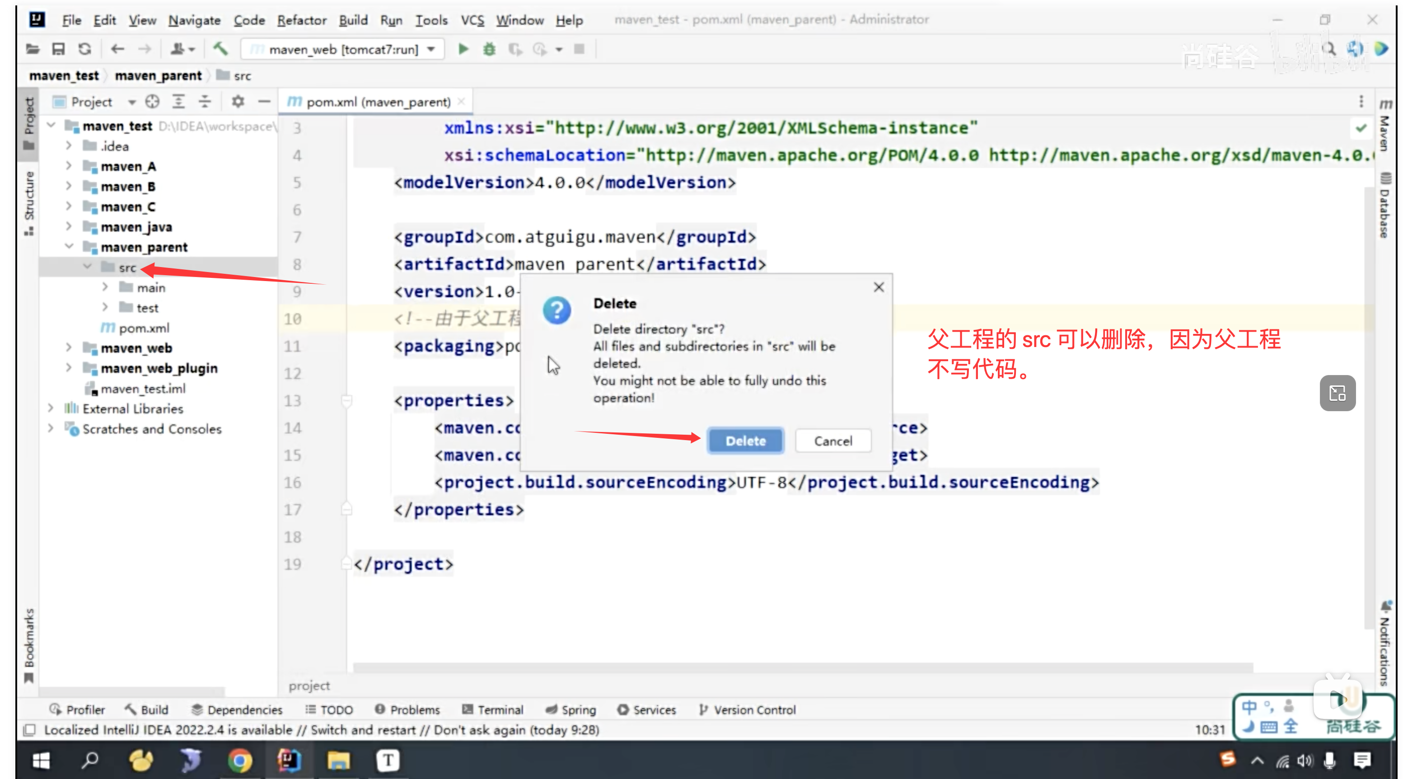The width and height of the screenshot is (1403, 779).
Task: Open the Terminal tool tab
Action: coord(493,710)
